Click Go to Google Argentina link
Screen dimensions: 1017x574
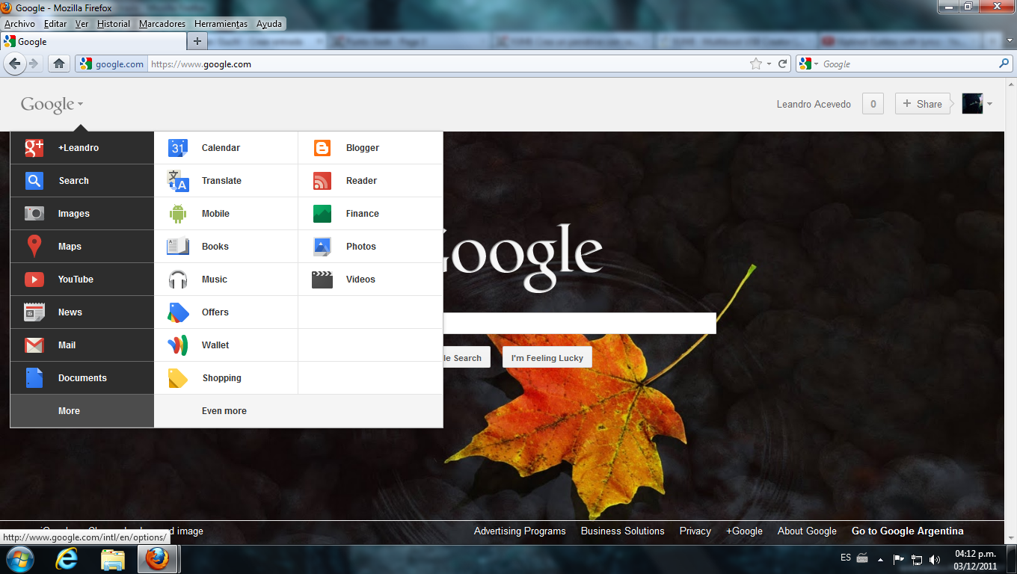pos(908,531)
